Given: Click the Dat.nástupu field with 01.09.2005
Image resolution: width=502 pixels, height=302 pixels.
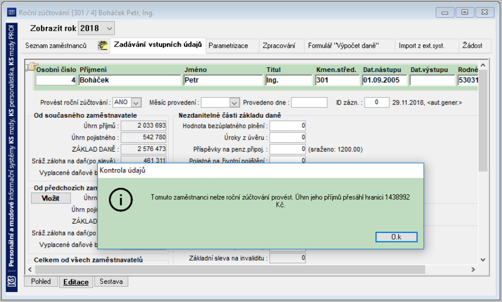Looking at the screenshot, I should (x=385, y=80).
